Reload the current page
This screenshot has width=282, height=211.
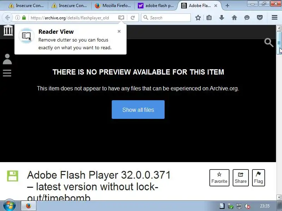pyautogui.click(x=133, y=18)
